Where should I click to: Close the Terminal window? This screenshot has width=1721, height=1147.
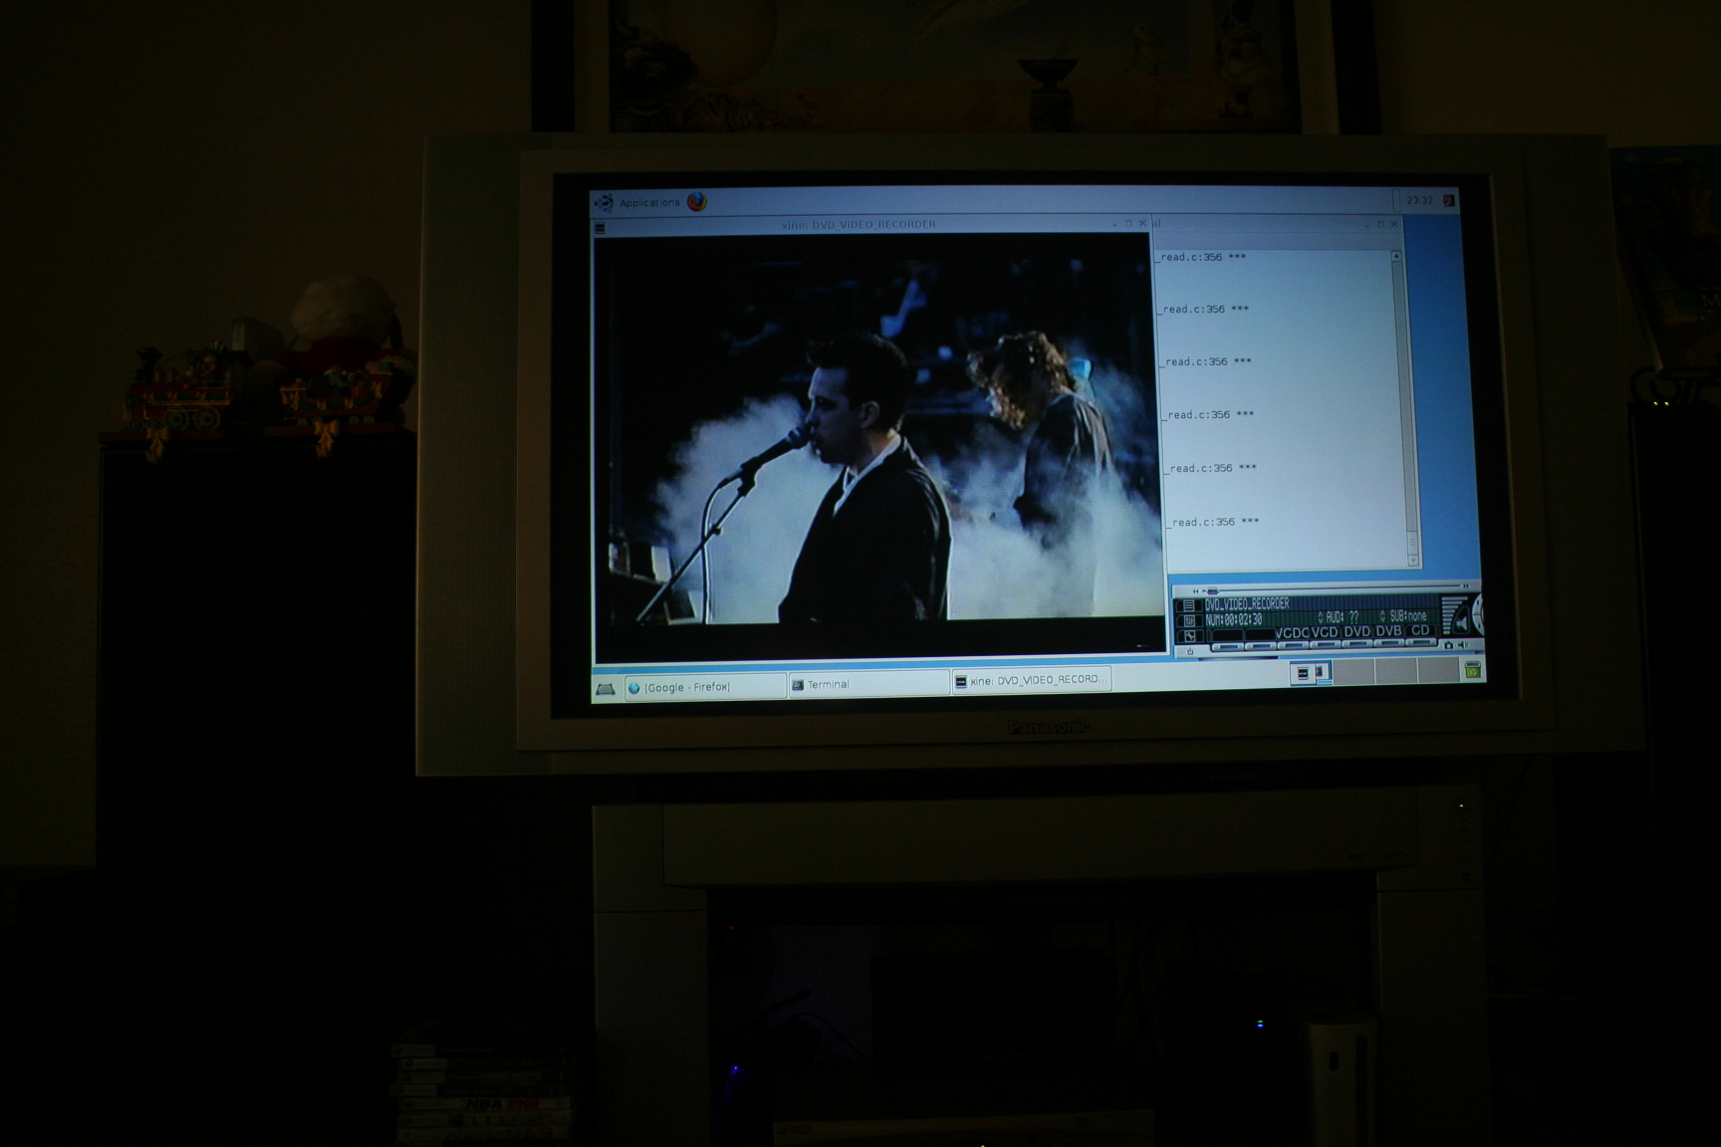click(x=1394, y=224)
